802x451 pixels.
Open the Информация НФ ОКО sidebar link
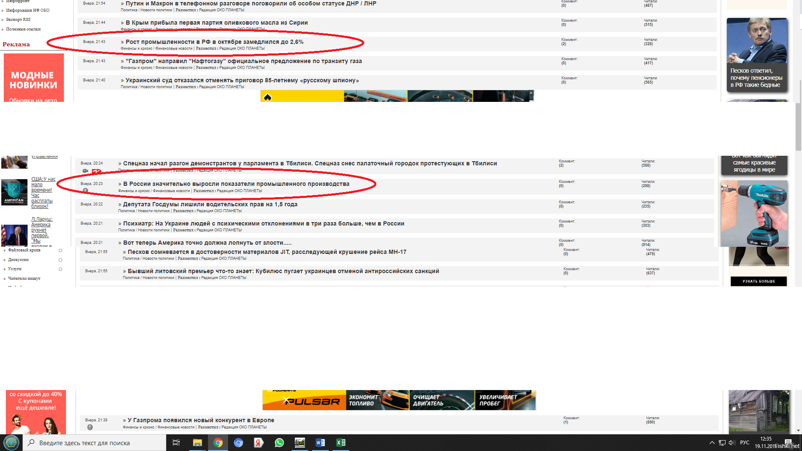(x=28, y=10)
